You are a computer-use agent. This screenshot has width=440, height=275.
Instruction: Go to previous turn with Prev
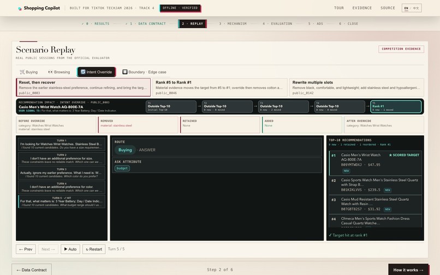[26, 249]
